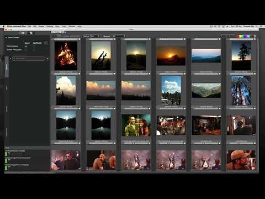
Task: Select the blue hazy mountains thumbnail
Action: [206, 56]
